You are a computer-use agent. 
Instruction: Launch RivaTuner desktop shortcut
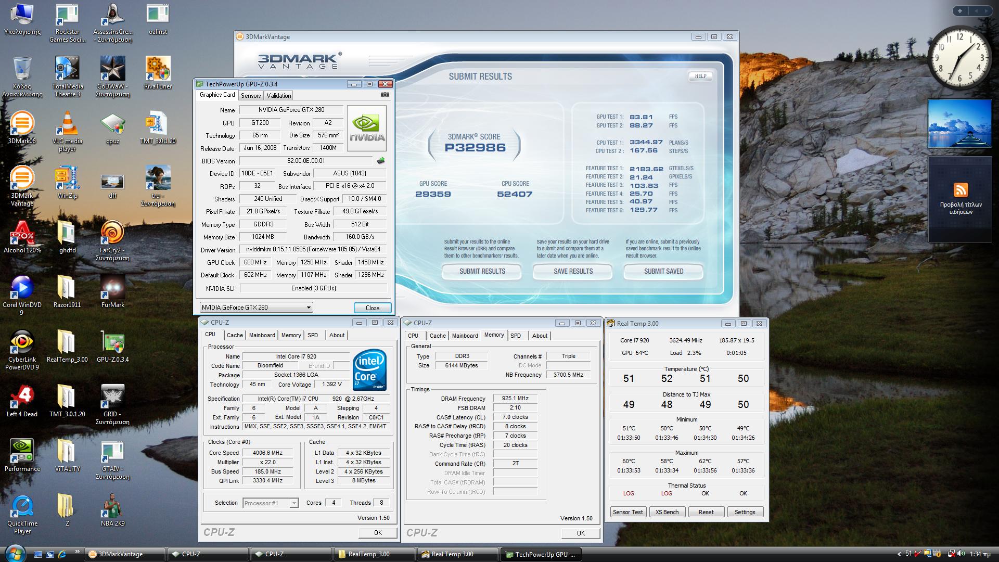tap(158, 73)
